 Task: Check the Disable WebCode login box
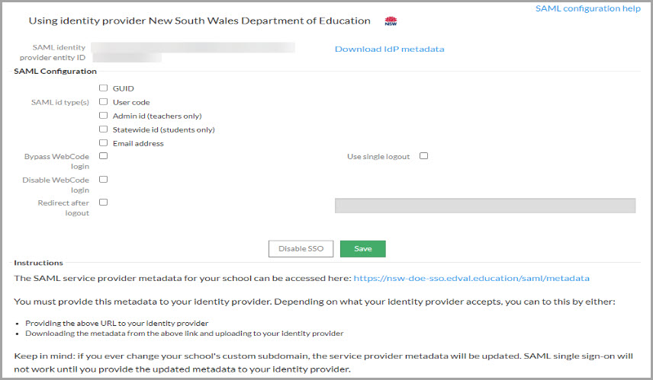tap(103, 180)
